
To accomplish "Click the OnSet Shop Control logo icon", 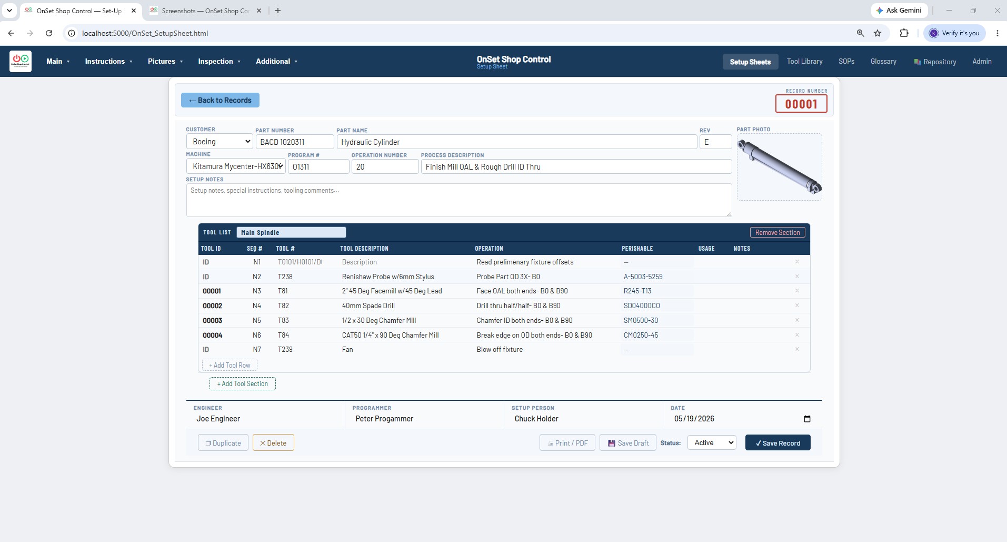I will tap(21, 61).
